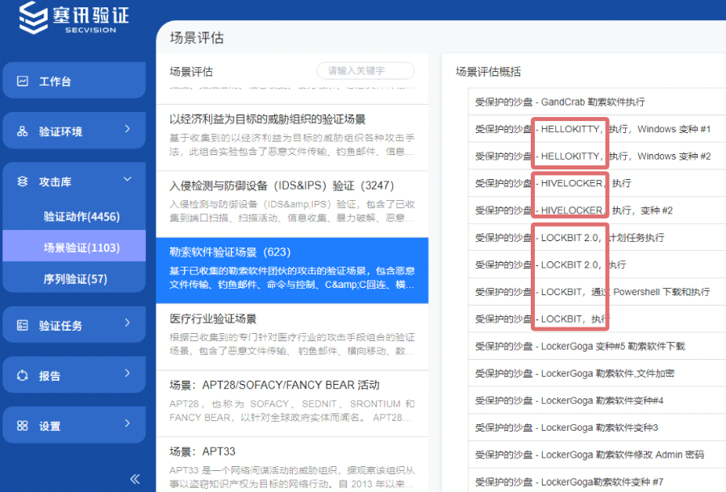
Task: Expand 报告 menu chevron
Action: [x=127, y=373]
